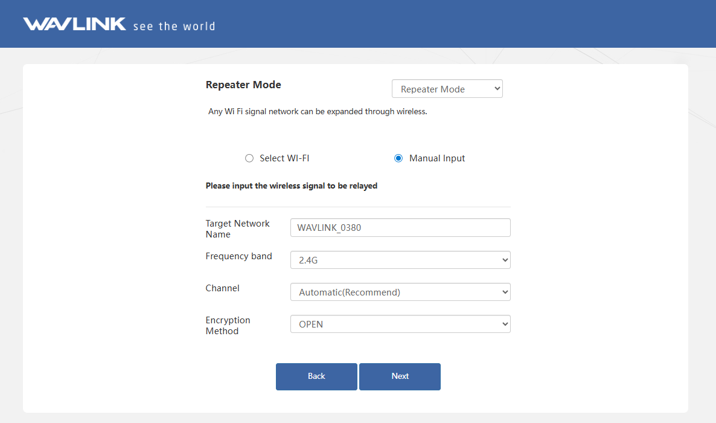This screenshot has height=423, width=716.
Task: Open the Channel Automatic(Recommend) dropdown
Action: (400, 292)
